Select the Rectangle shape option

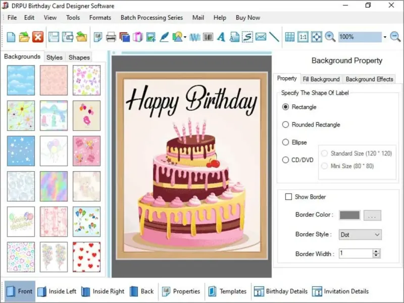pos(299,107)
